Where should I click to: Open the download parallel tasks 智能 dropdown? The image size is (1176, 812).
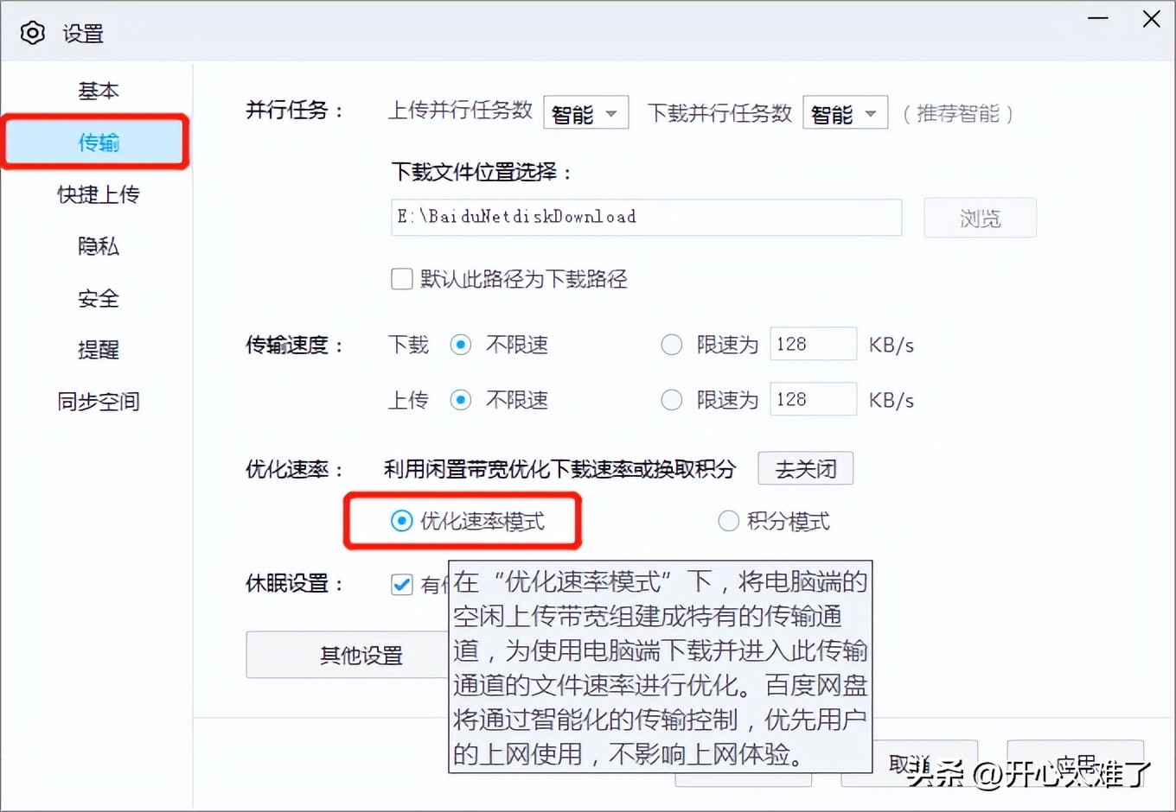click(x=844, y=111)
